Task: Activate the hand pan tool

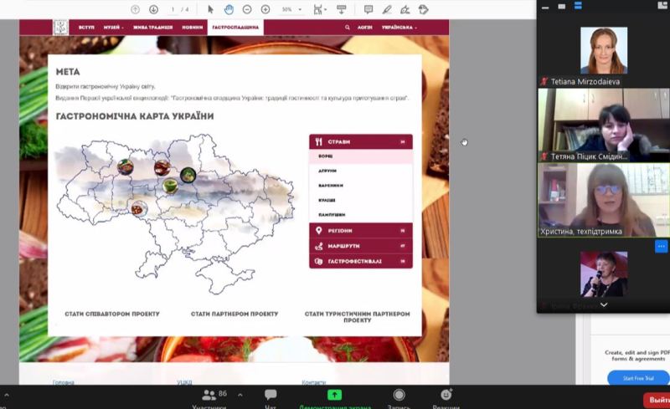Action: coord(229,9)
